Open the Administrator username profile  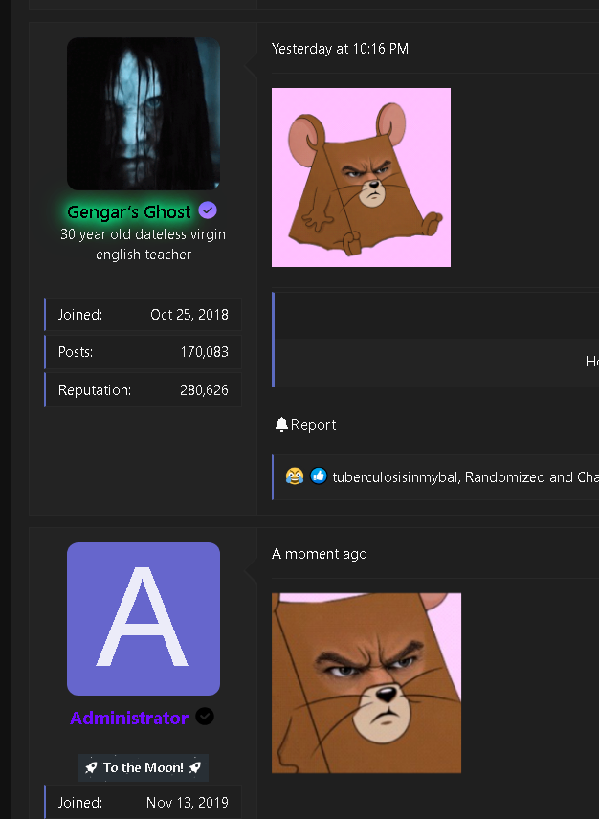point(129,718)
